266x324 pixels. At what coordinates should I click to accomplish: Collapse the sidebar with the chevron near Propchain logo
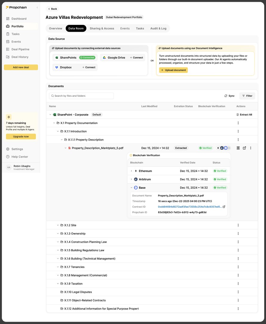pos(37,7)
